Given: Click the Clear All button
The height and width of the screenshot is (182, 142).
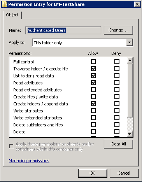Looking at the screenshot, I should tap(118, 144).
